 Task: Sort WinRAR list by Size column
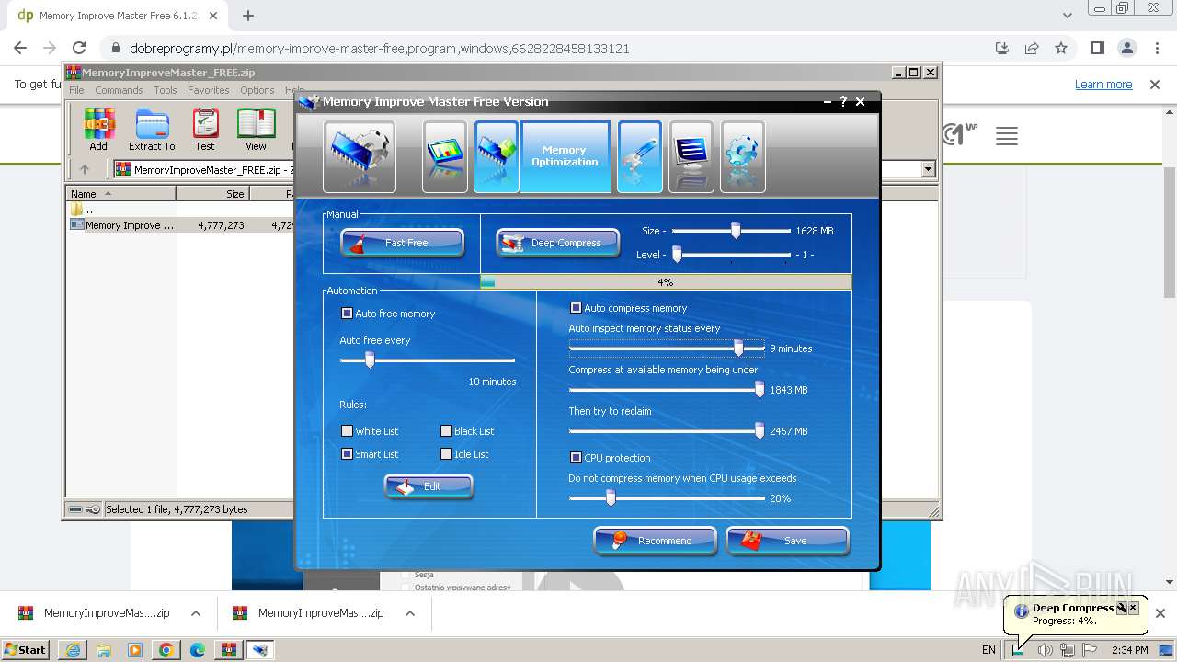click(x=212, y=194)
